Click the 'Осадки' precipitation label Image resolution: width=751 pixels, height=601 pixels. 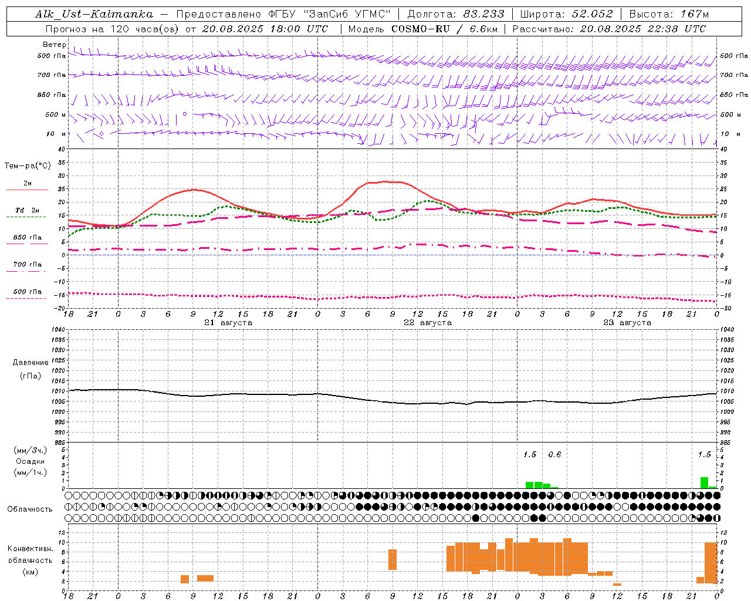coord(31,461)
